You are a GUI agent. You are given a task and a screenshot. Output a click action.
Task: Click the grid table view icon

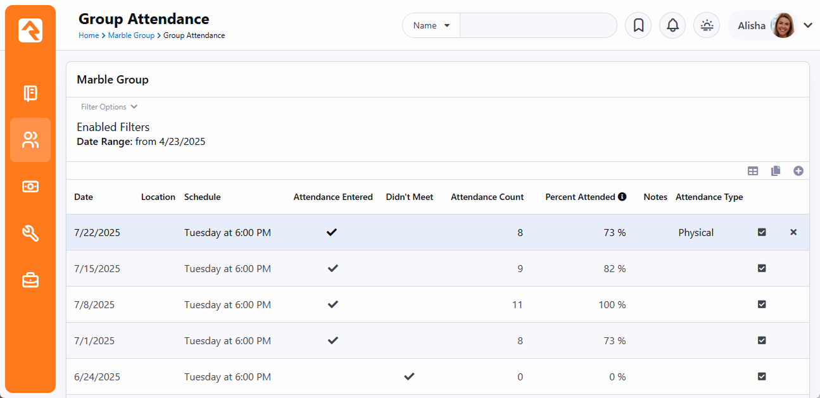pyautogui.click(x=753, y=171)
